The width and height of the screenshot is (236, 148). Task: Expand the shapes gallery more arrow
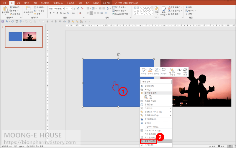152,14
